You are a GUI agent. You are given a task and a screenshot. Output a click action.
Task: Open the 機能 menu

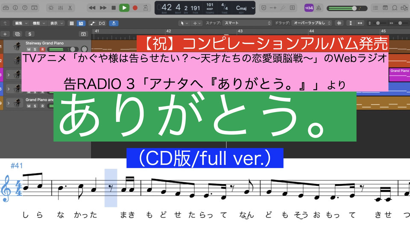click(x=39, y=23)
